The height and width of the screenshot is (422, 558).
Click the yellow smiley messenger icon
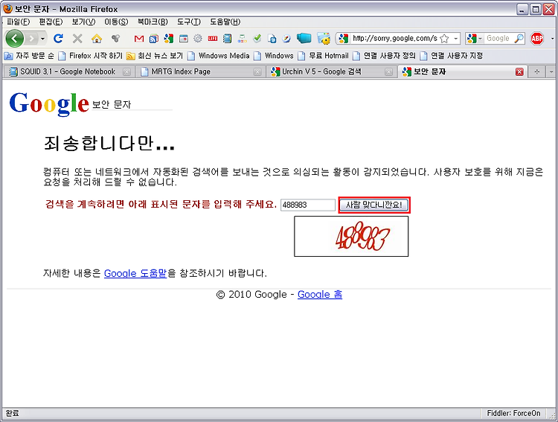(x=324, y=38)
